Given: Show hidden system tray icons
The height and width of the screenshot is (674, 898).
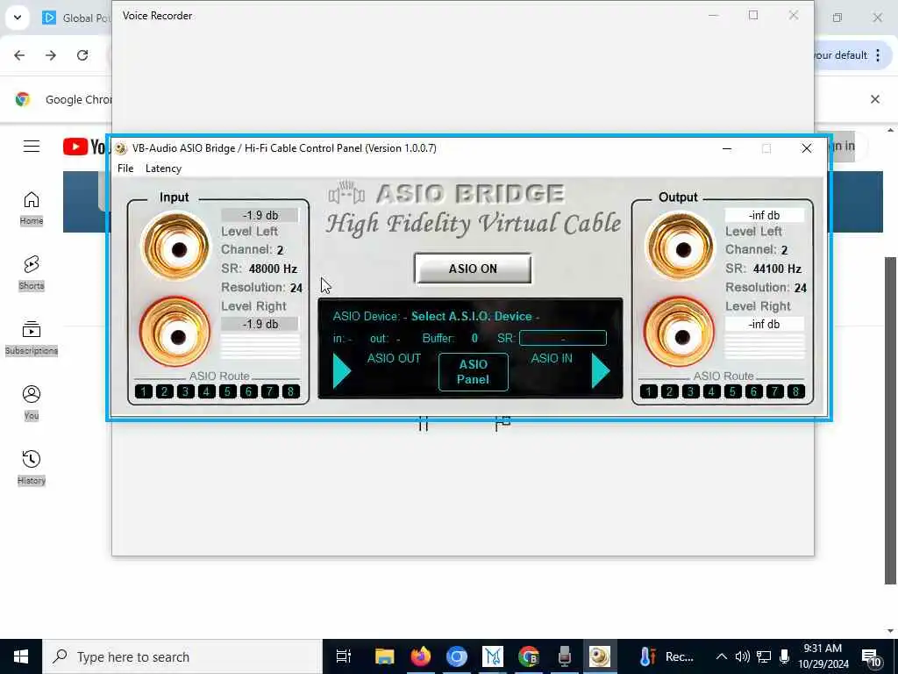Looking at the screenshot, I should click(x=722, y=656).
